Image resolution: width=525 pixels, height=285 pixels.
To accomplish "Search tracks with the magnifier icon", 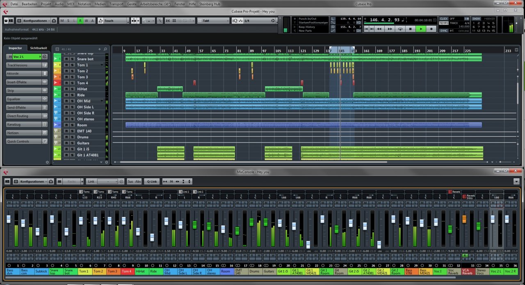I will coord(105,49).
